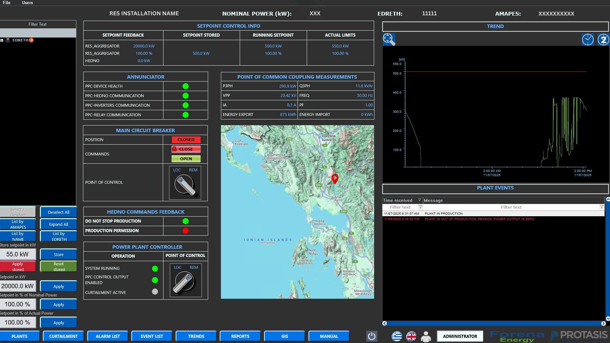
Task: Click the orange arrow icon beside EDRETH
Action: [x=31, y=40]
